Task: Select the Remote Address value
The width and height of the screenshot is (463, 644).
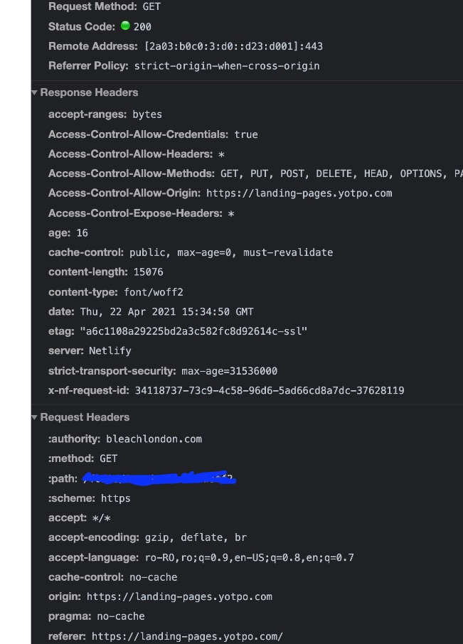Action: [233, 46]
